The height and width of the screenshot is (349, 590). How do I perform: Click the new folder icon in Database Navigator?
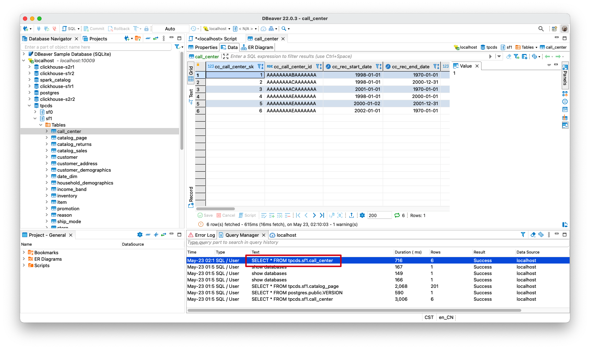click(x=138, y=38)
